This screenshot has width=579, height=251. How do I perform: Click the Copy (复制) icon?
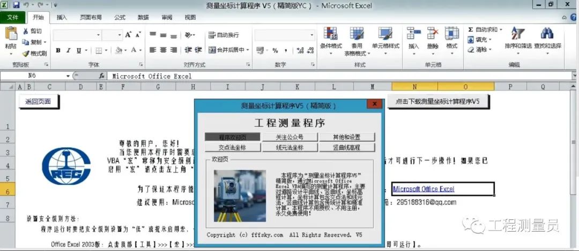26,42
